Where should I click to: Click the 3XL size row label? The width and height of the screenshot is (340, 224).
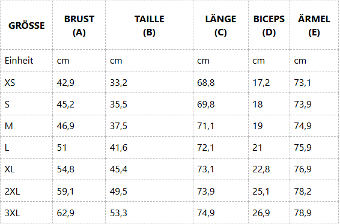[x=12, y=213]
